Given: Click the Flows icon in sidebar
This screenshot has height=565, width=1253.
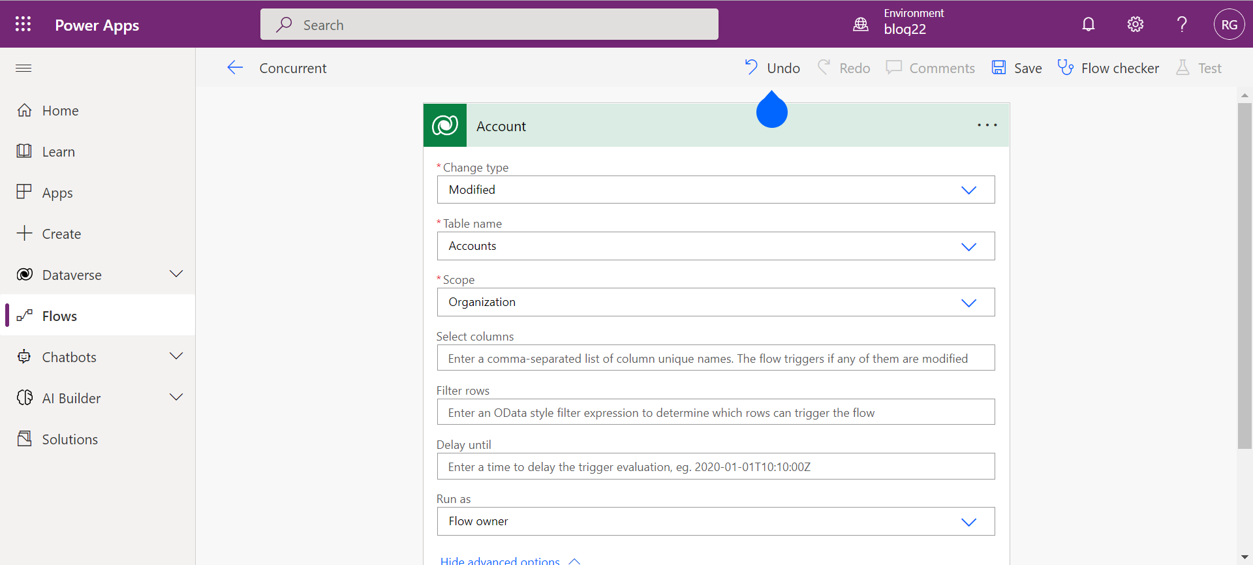Looking at the screenshot, I should [24, 316].
